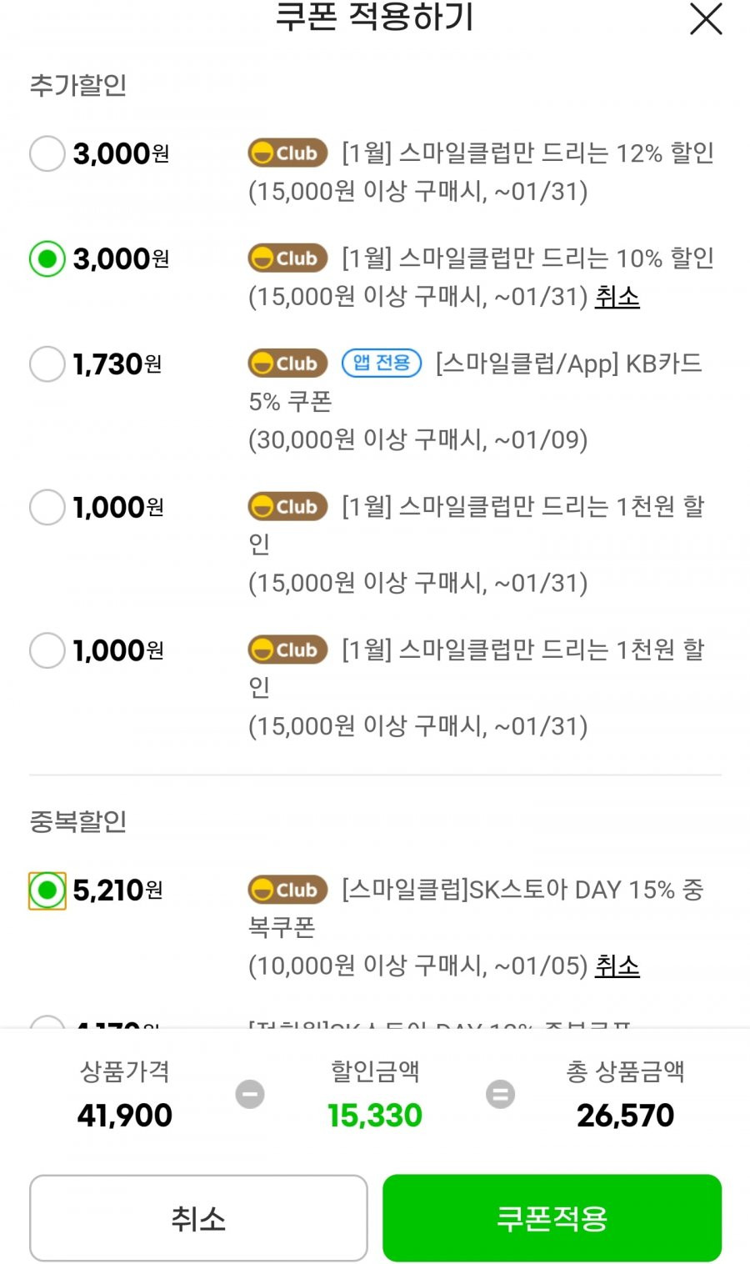Click the 앱 전용 badge

point(382,363)
